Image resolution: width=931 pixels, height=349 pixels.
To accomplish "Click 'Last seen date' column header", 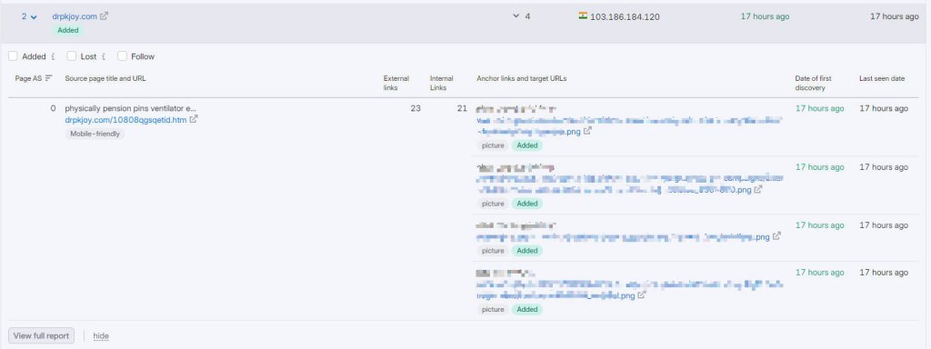I will [x=882, y=78].
